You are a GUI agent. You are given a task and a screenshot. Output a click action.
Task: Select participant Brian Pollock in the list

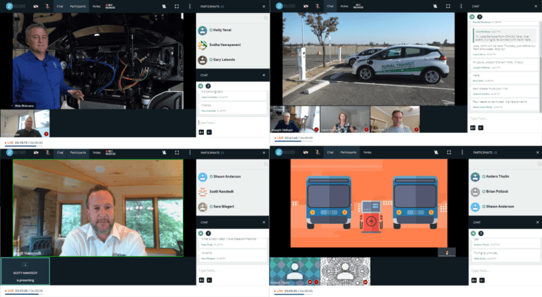tap(498, 192)
